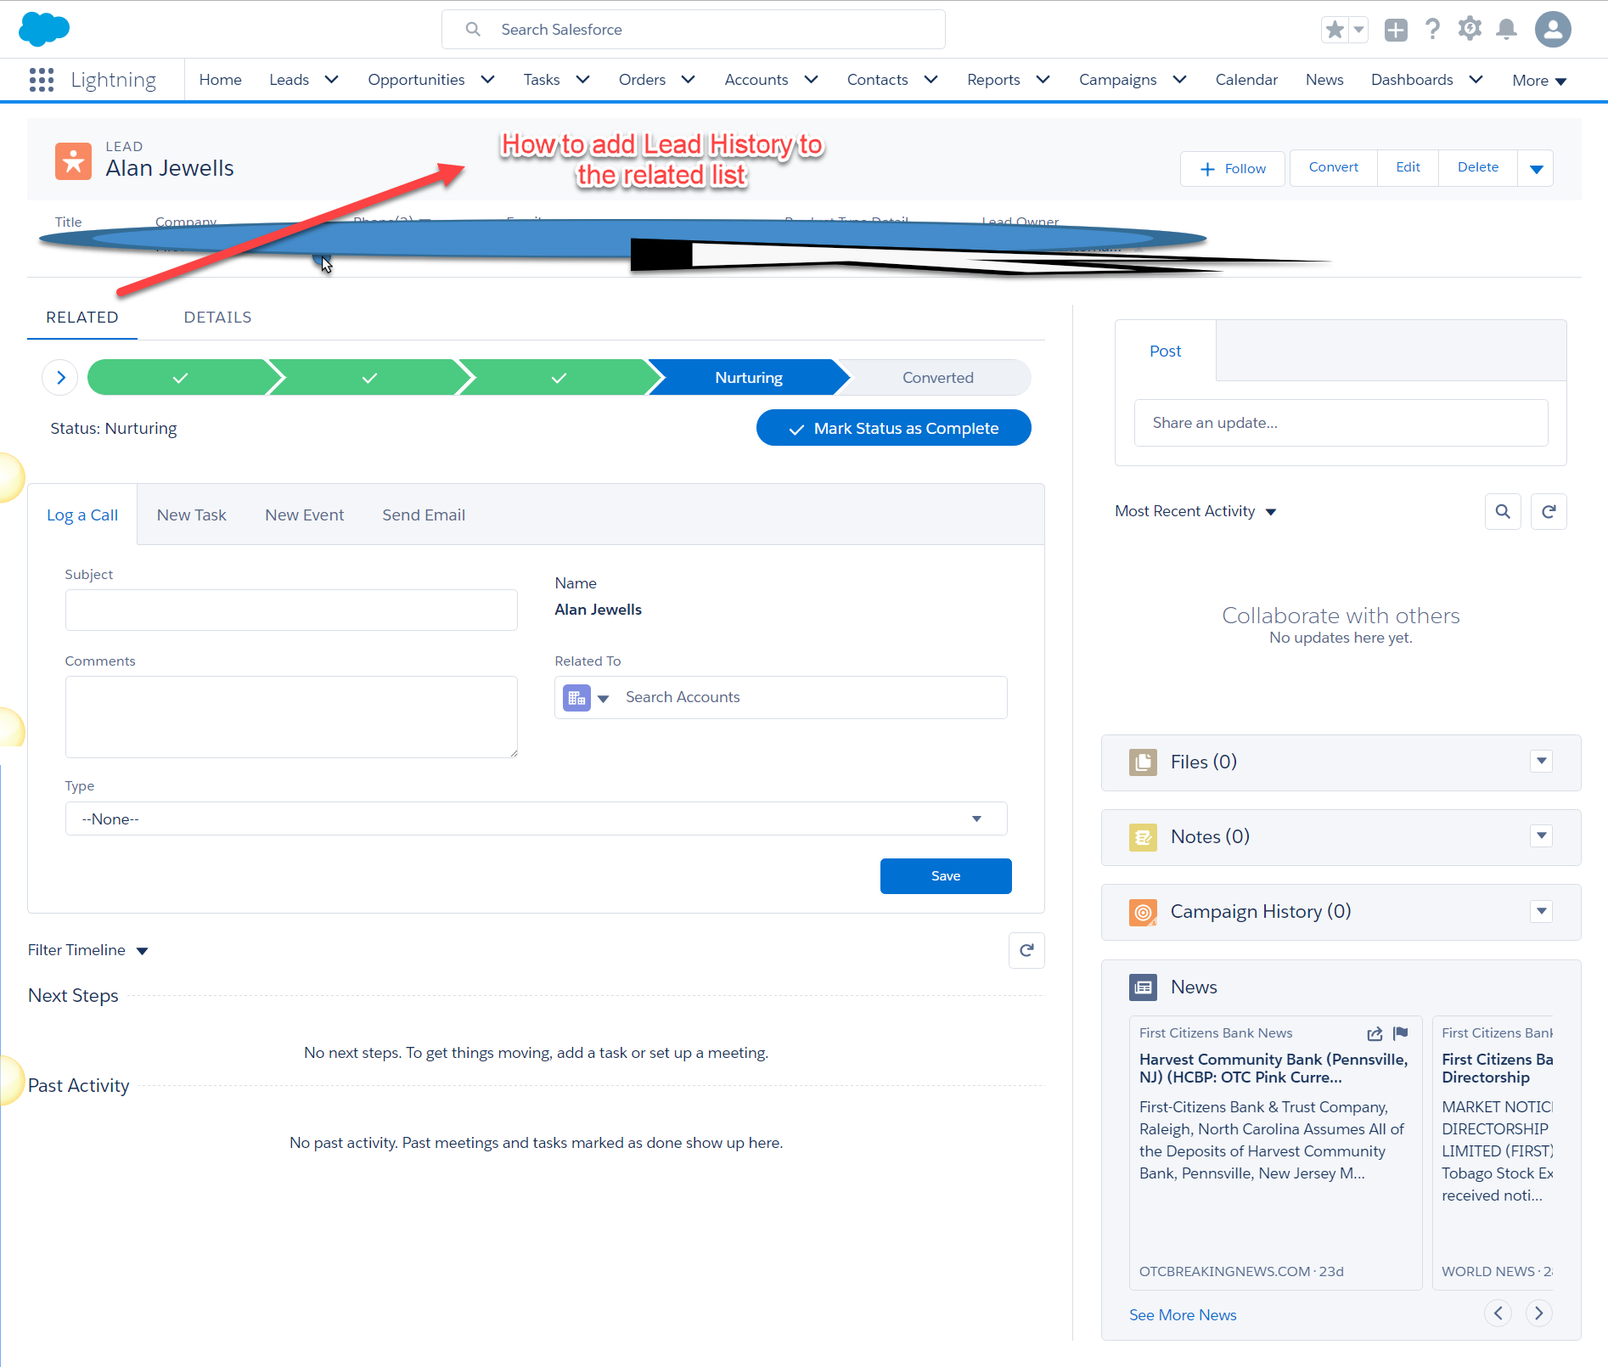The height and width of the screenshot is (1367, 1608).
Task: Select the Post tab
Action: pos(1166,352)
